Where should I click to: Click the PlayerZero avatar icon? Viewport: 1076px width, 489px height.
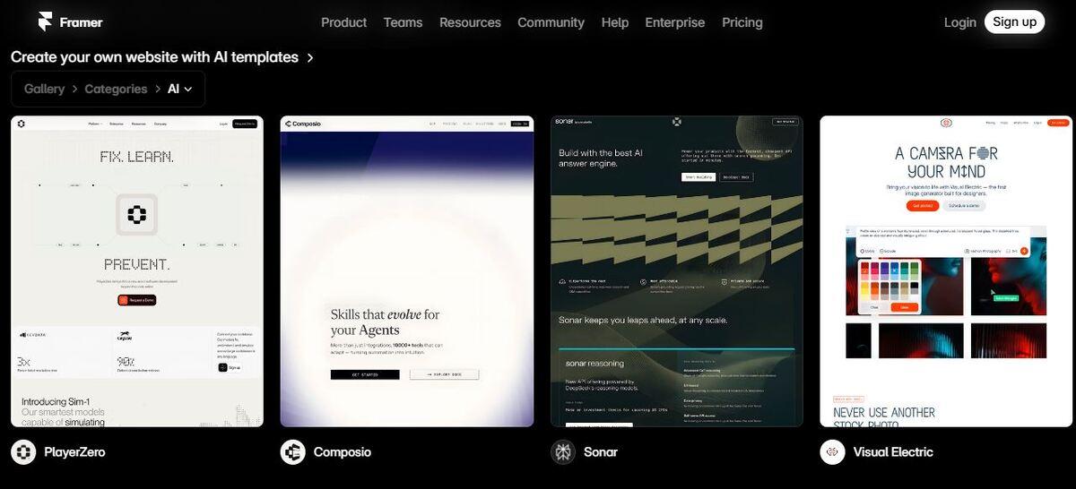point(23,452)
